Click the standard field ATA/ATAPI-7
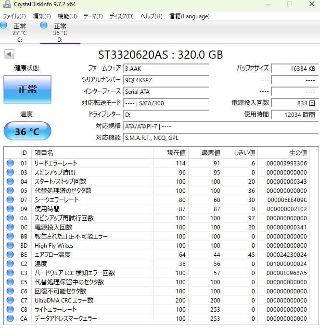Viewport: 320px width, 328px height. tap(220, 126)
